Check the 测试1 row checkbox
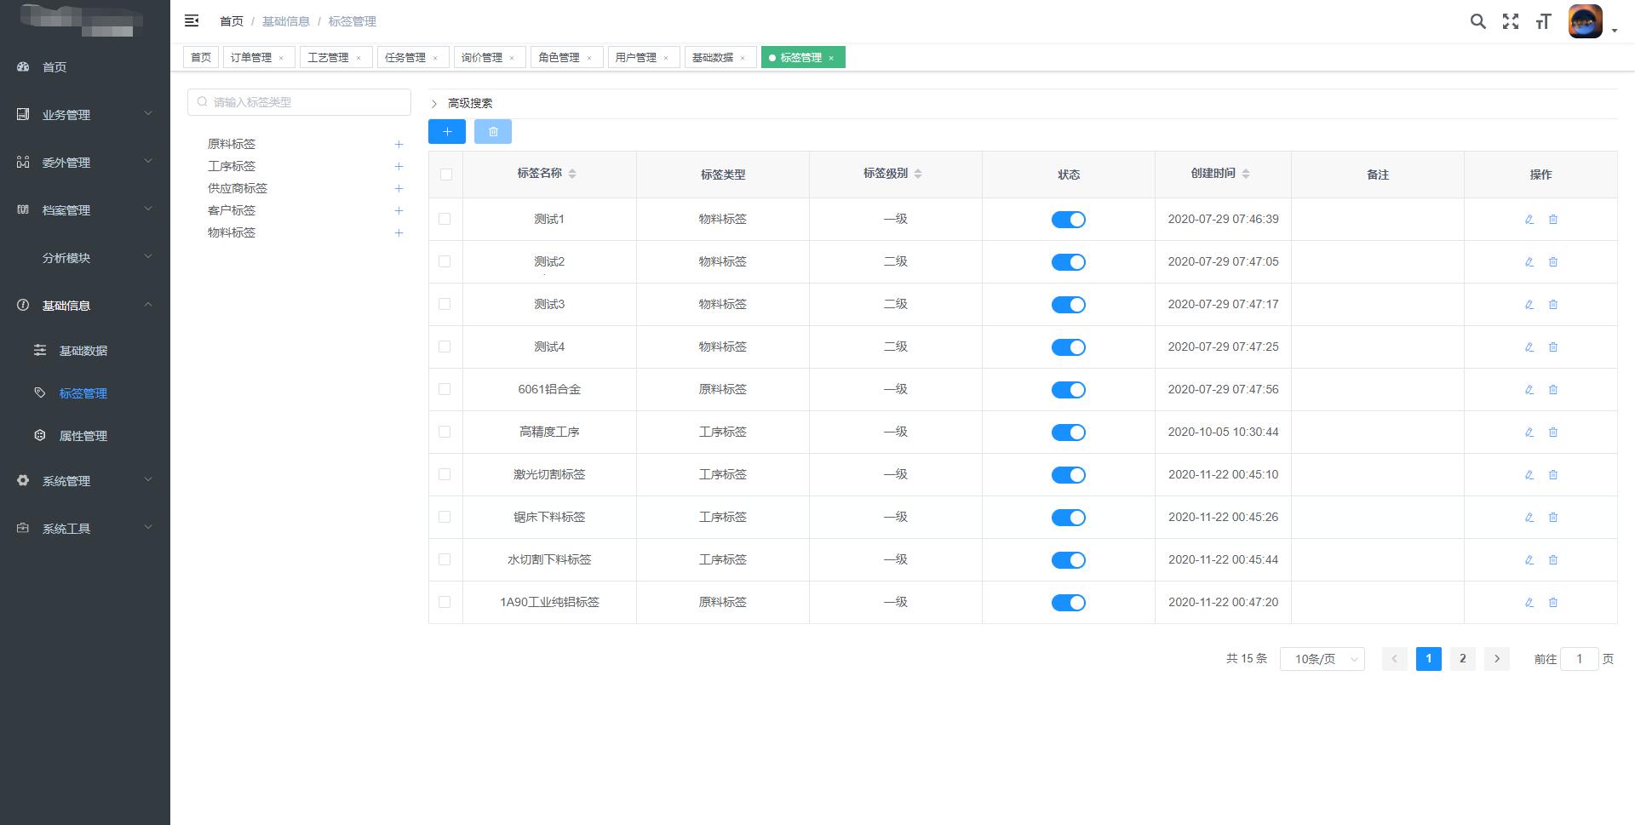 (445, 219)
